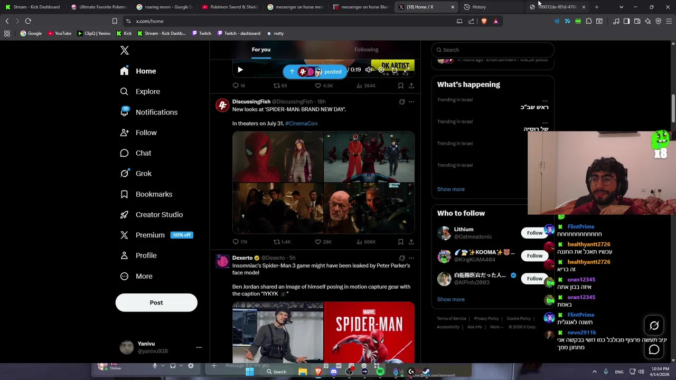Go to Home in X sidebar
Image resolution: width=676 pixels, height=380 pixels.
tap(138, 71)
